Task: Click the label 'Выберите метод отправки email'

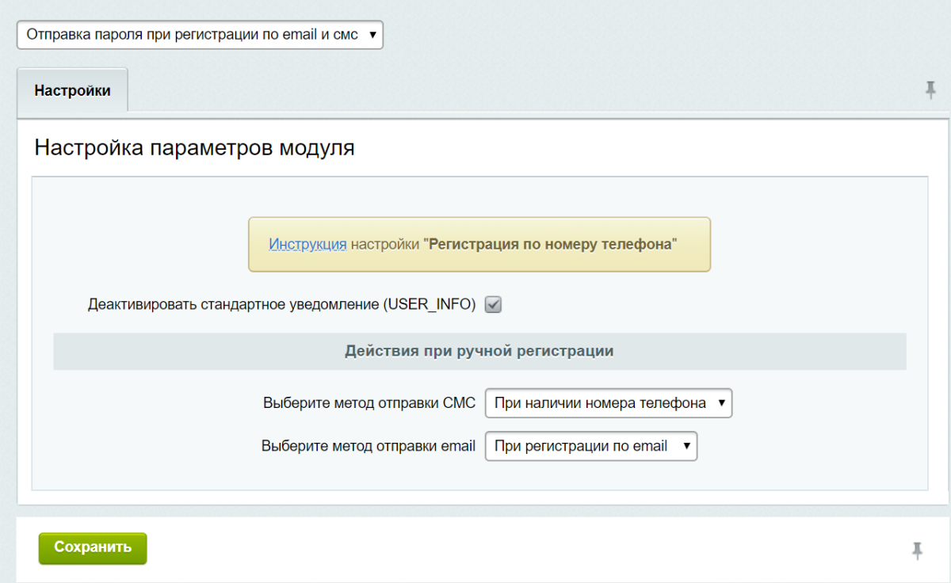Action: (x=369, y=446)
